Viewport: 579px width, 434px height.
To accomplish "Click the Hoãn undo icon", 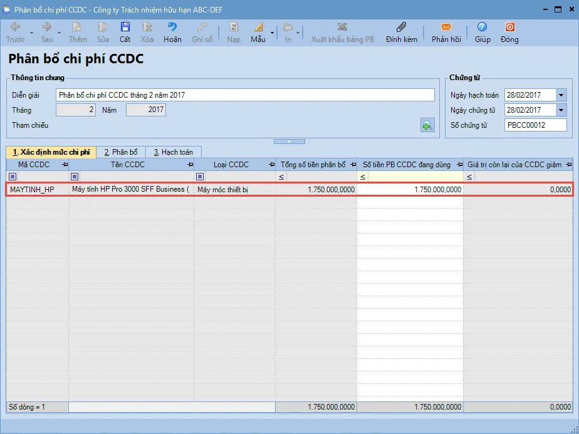I will coord(172,28).
